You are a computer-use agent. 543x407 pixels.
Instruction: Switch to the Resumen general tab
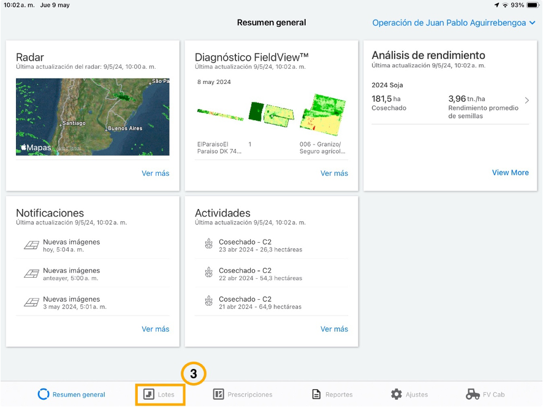tap(71, 395)
